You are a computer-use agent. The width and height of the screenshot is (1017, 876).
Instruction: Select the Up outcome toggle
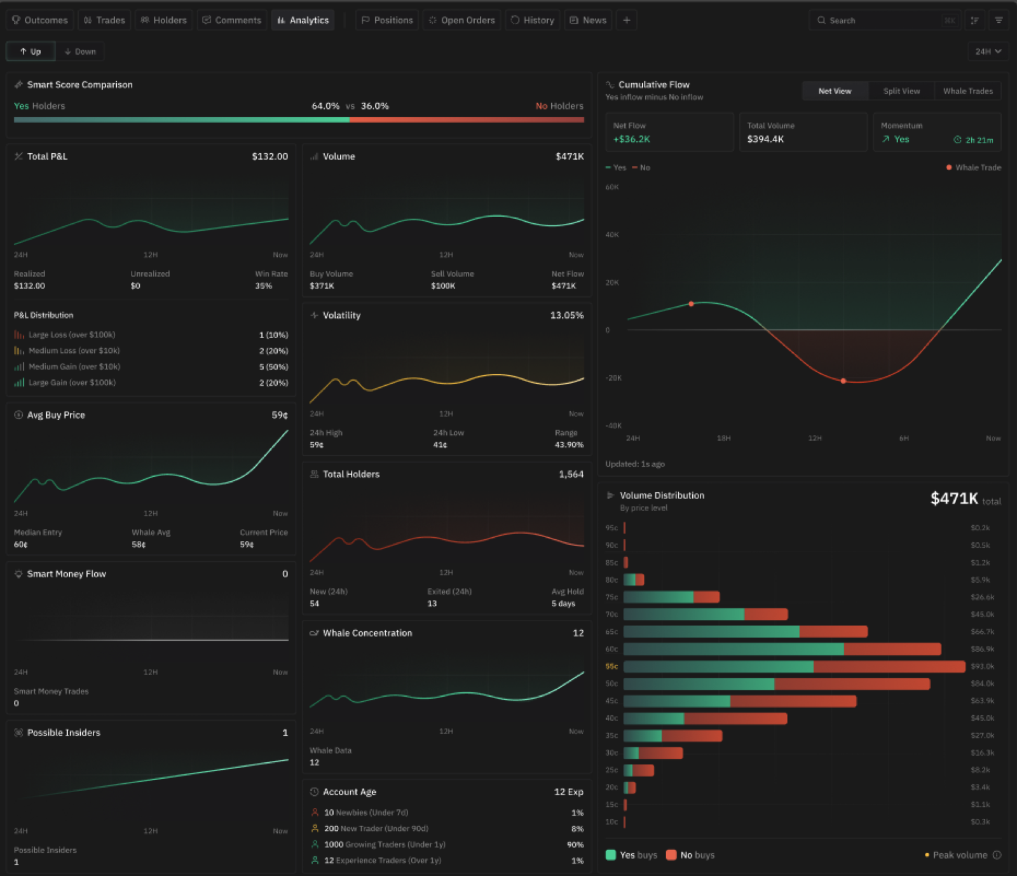click(31, 51)
